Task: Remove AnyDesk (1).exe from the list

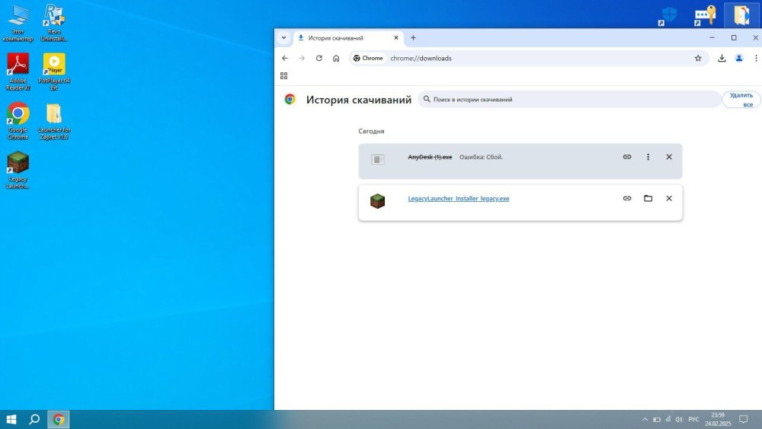Action: pyautogui.click(x=669, y=157)
